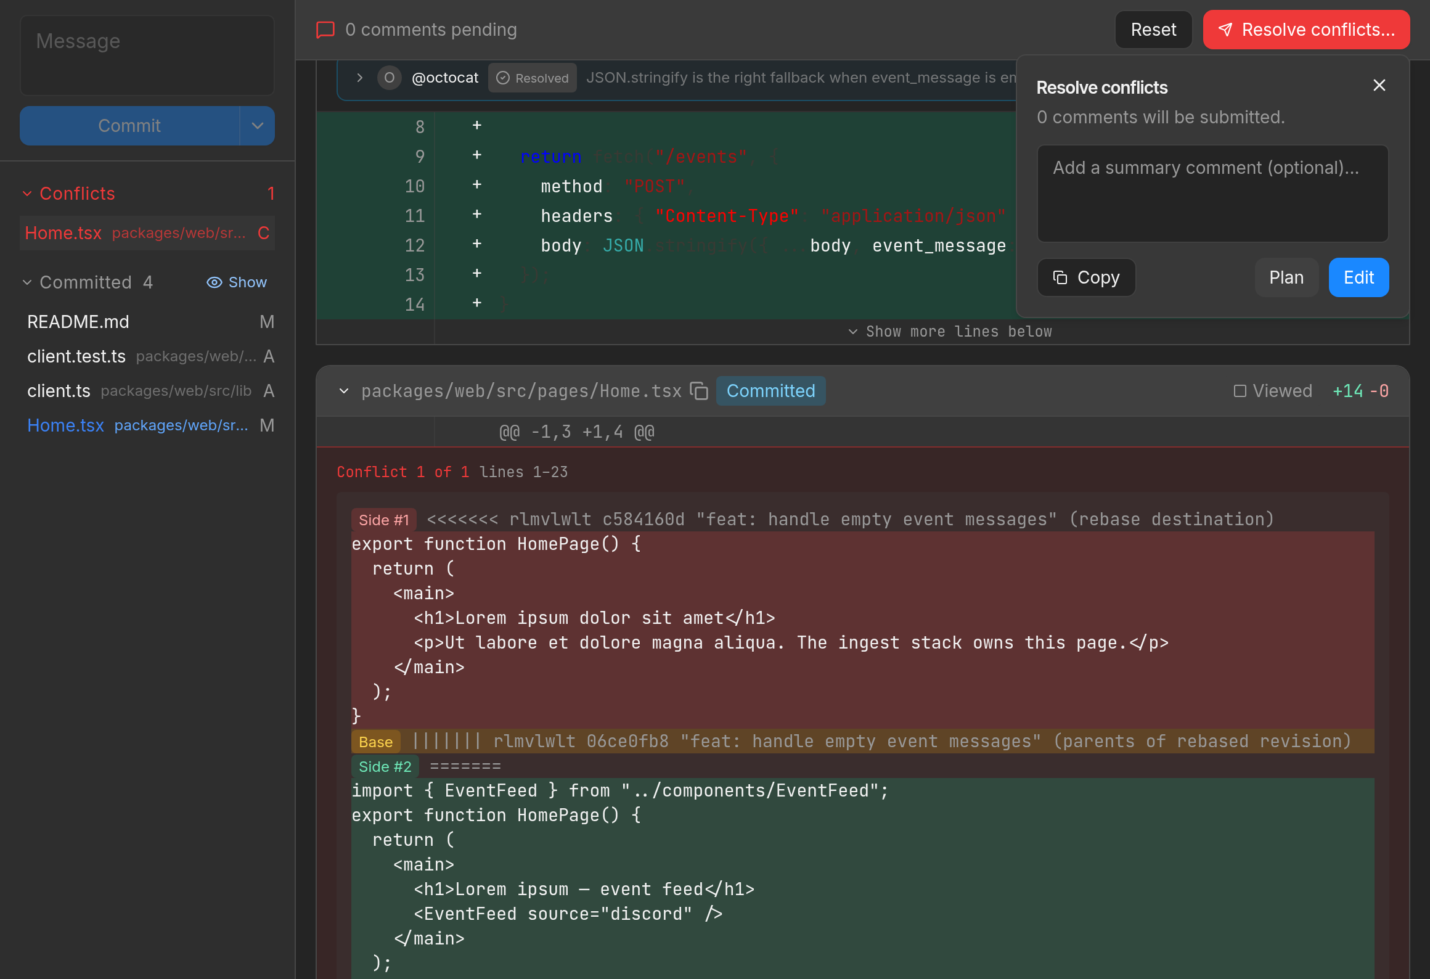Select the Plan option
1430x979 pixels.
pos(1286,277)
